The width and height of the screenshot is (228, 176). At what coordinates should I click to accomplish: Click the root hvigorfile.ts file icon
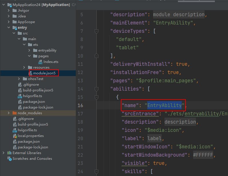[x=15, y=130]
